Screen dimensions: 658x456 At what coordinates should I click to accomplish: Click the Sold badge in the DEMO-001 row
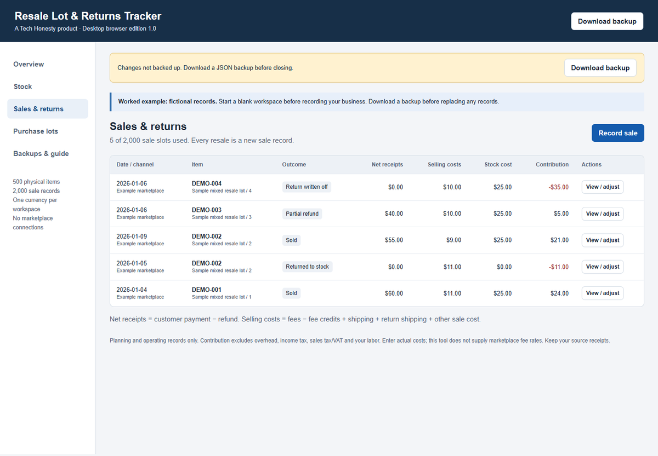291,293
